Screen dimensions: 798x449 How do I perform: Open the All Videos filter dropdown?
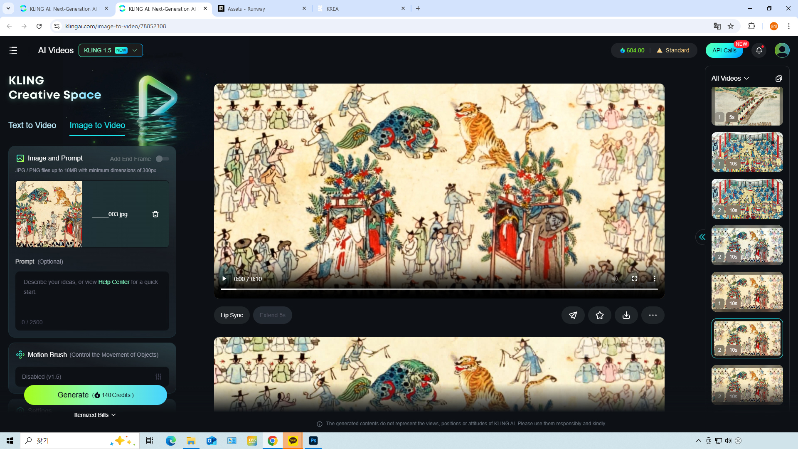[730, 79]
